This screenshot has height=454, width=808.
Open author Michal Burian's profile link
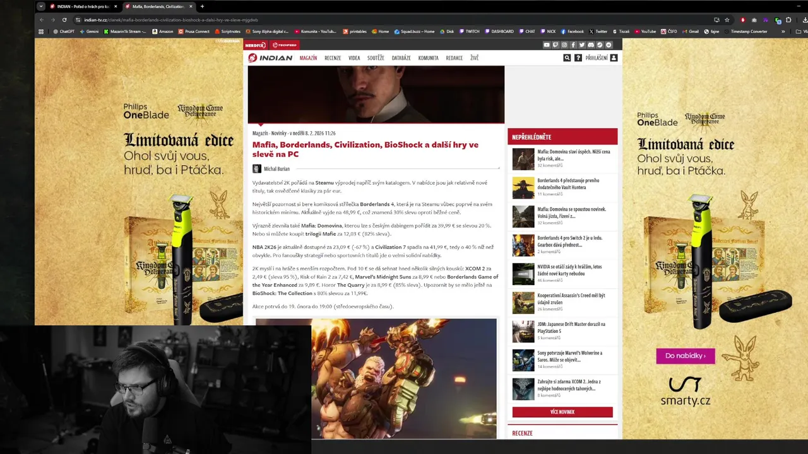276,169
